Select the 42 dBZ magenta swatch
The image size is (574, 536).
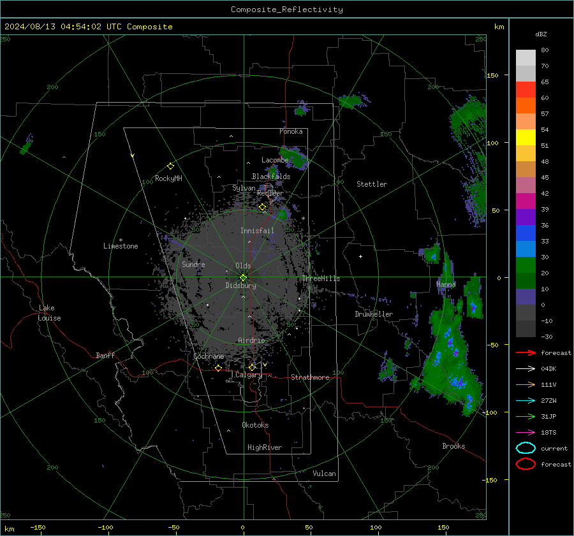coord(526,201)
